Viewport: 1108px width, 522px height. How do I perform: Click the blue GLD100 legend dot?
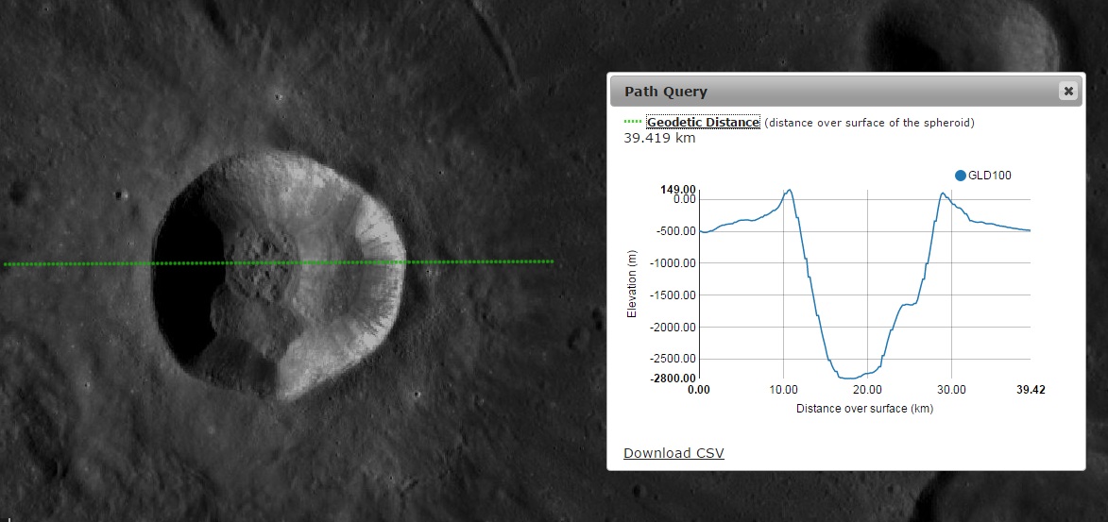coord(961,175)
